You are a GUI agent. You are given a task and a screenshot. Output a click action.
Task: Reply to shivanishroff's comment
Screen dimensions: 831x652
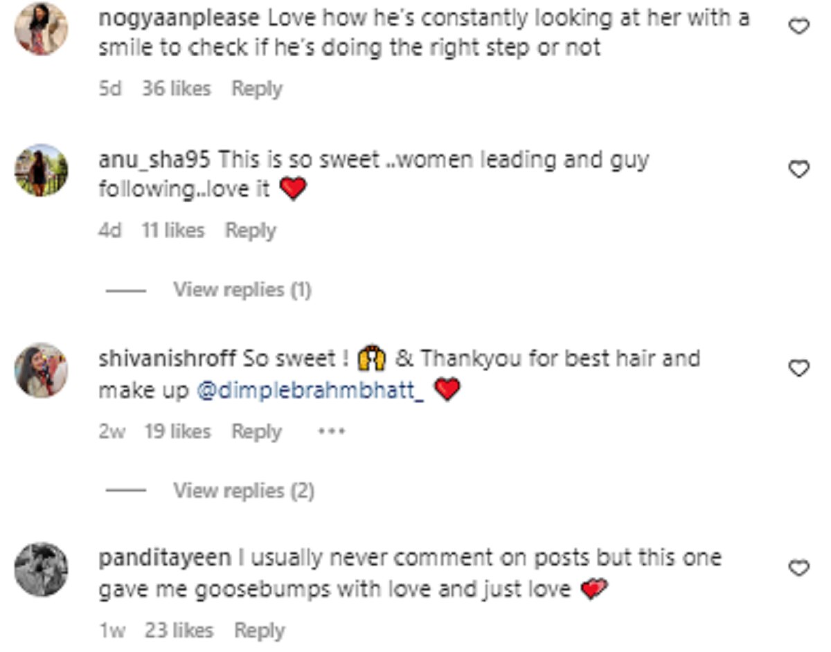click(x=256, y=432)
